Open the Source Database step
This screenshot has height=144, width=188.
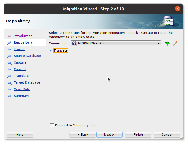pyautogui.click(x=27, y=56)
